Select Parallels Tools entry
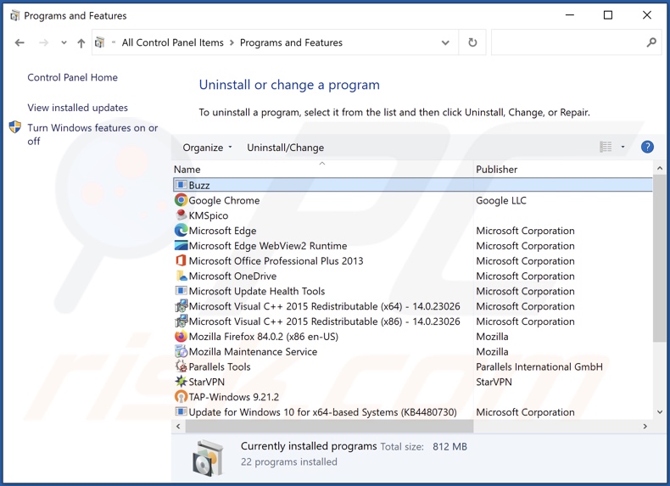The height and width of the screenshot is (486, 670). pyautogui.click(x=220, y=366)
